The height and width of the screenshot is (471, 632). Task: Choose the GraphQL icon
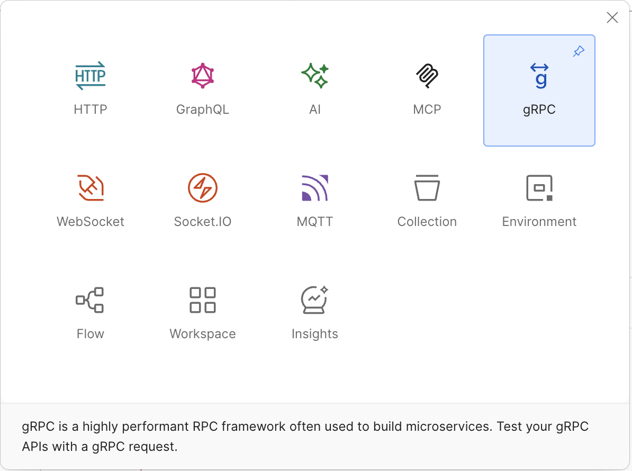pyautogui.click(x=203, y=76)
